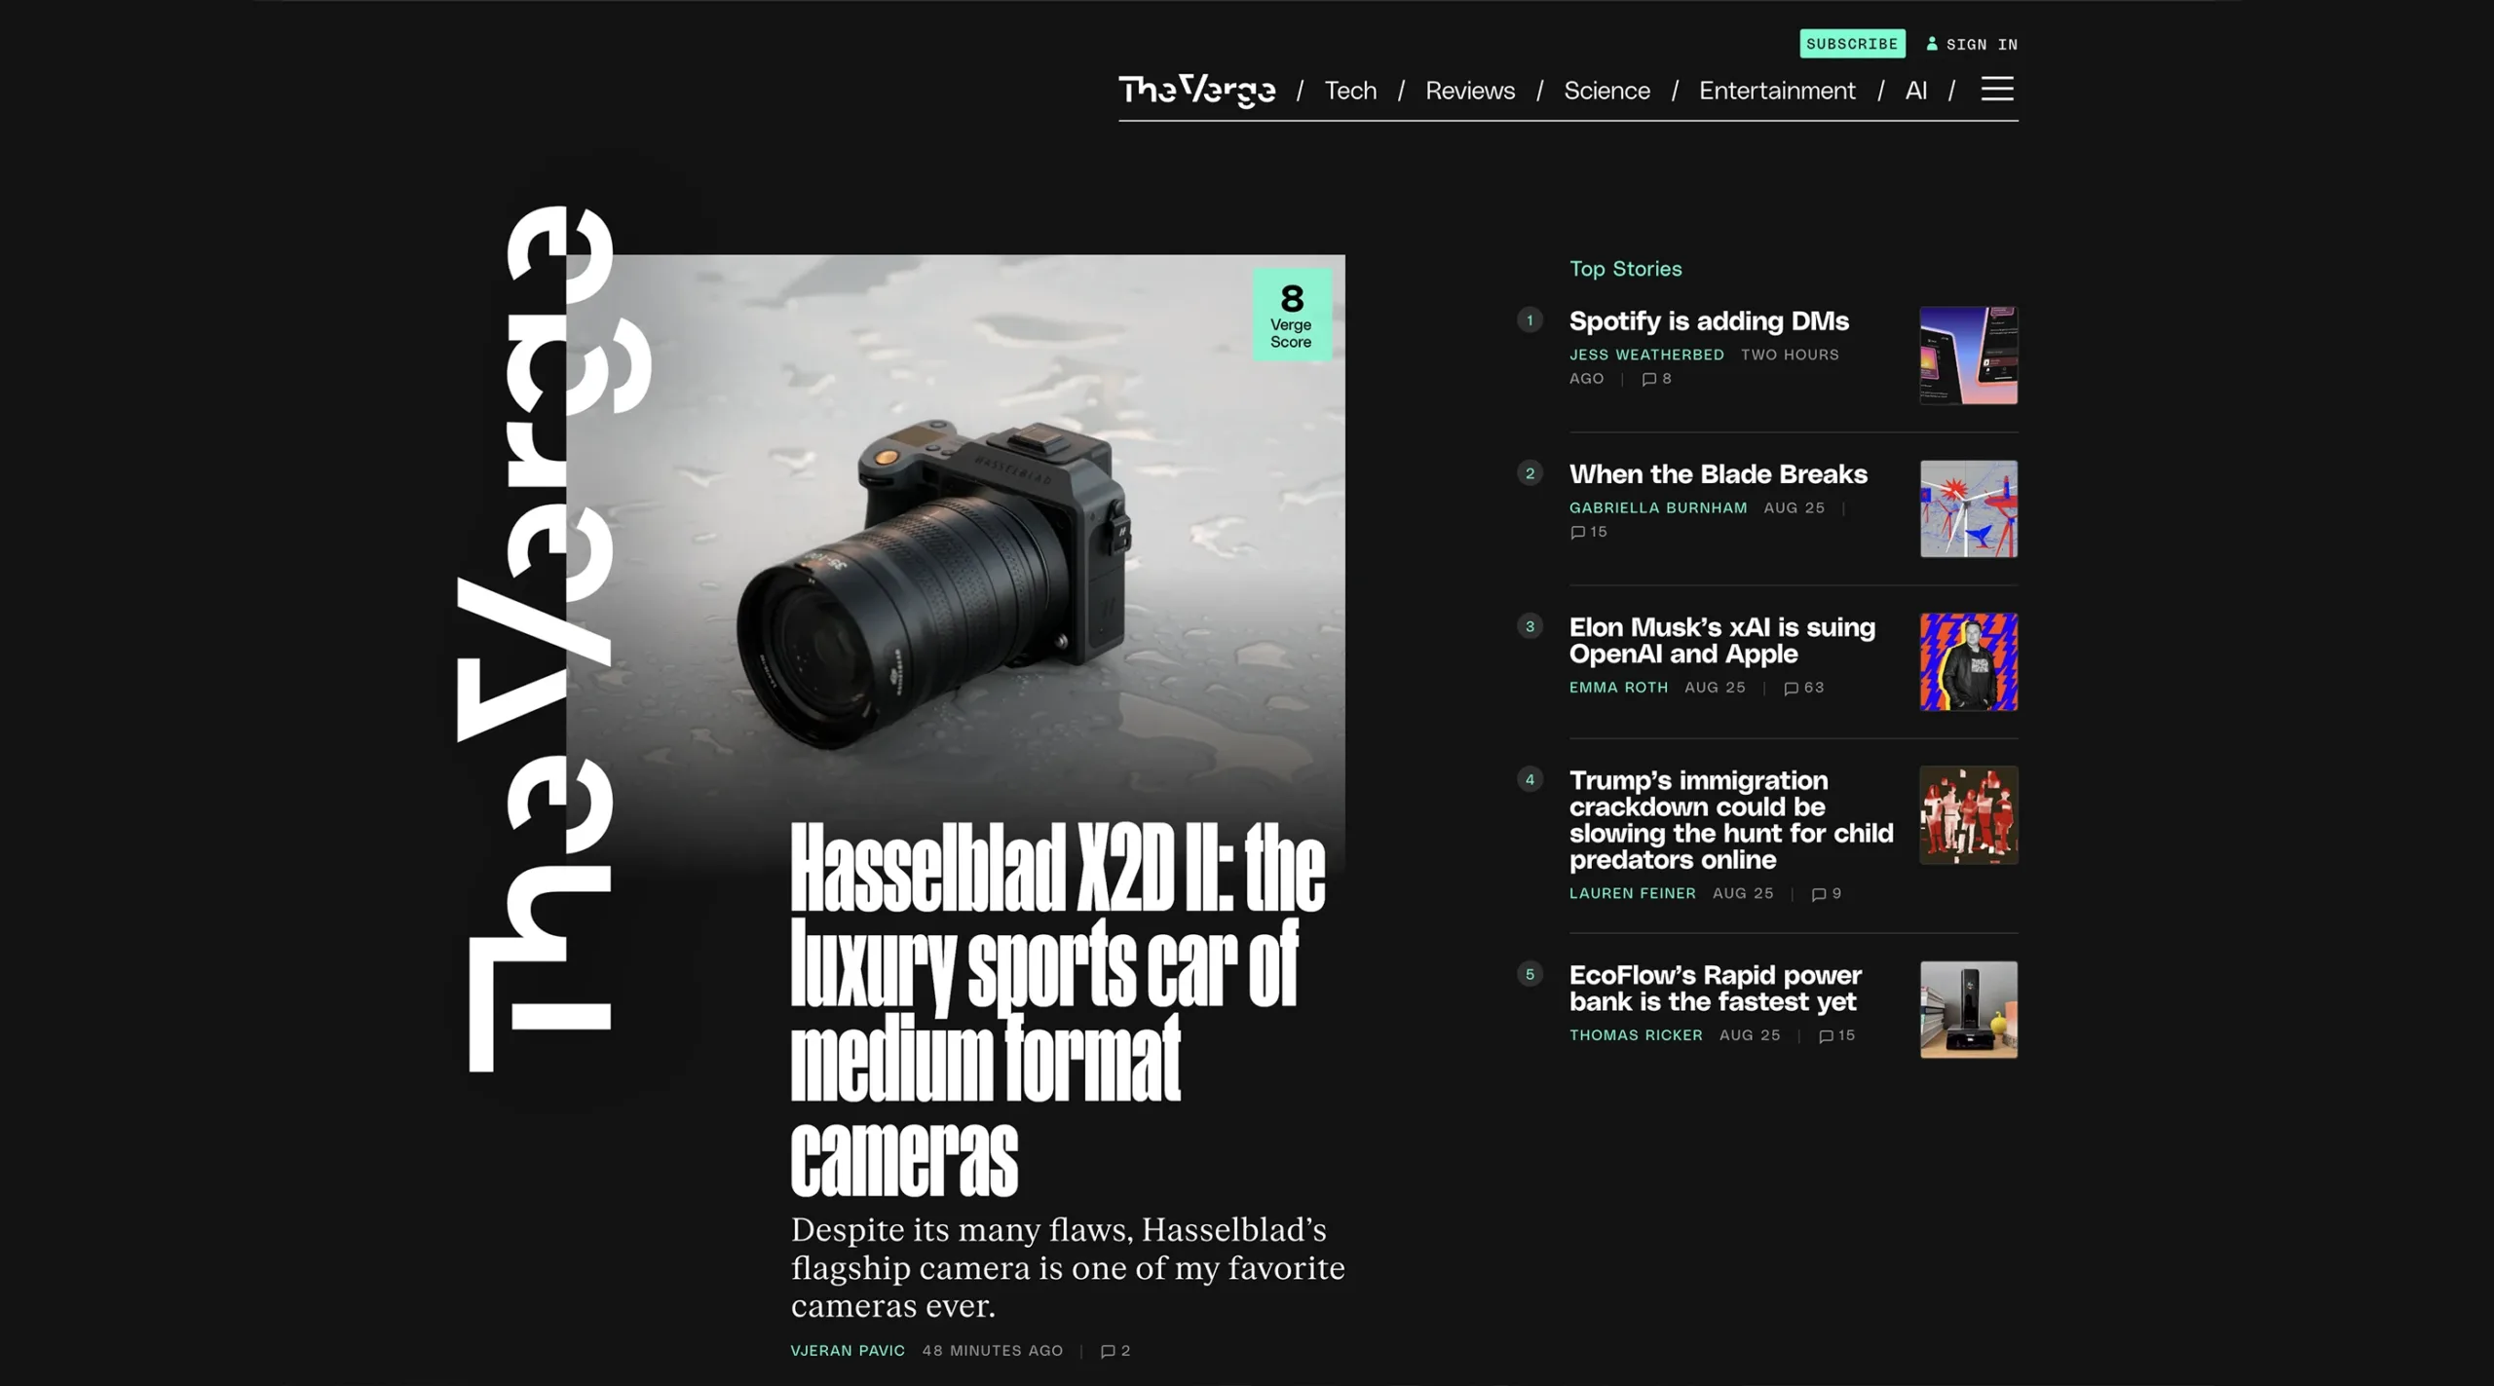Open comments icon on Trump immigration story
This screenshot has height=1386, width=2494.
tap(1818, 894)
